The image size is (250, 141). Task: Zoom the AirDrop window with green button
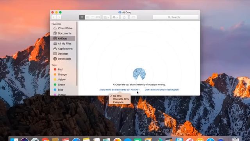click(x=60, y=12)
